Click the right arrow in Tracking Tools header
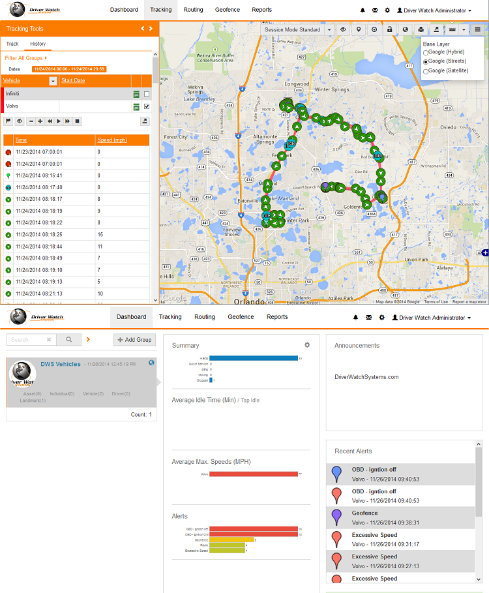489x593 pixels. [x=151, y=28]
